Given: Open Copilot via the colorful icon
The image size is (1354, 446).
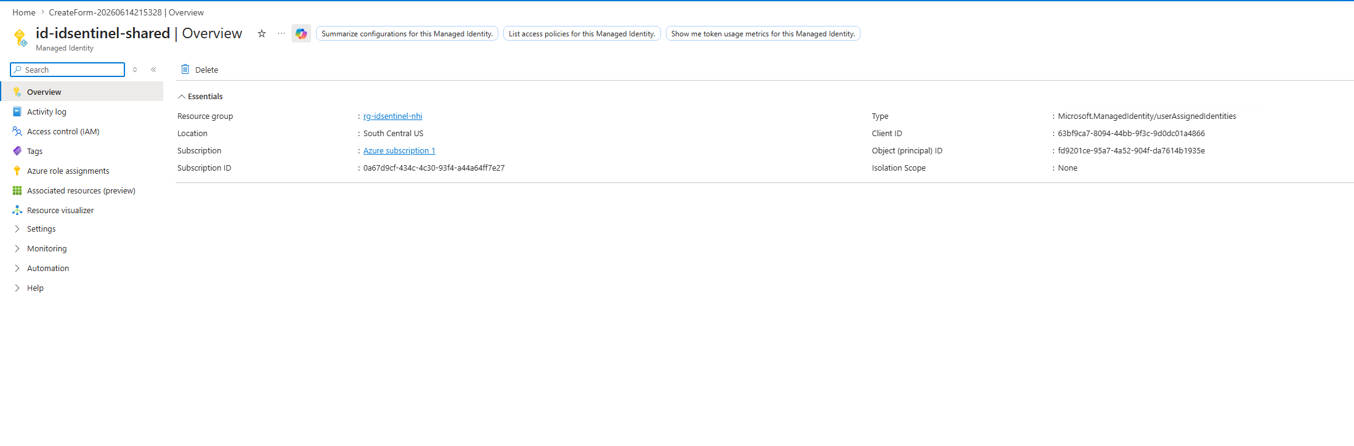Looking at the screenshot, I should (301, 33).
